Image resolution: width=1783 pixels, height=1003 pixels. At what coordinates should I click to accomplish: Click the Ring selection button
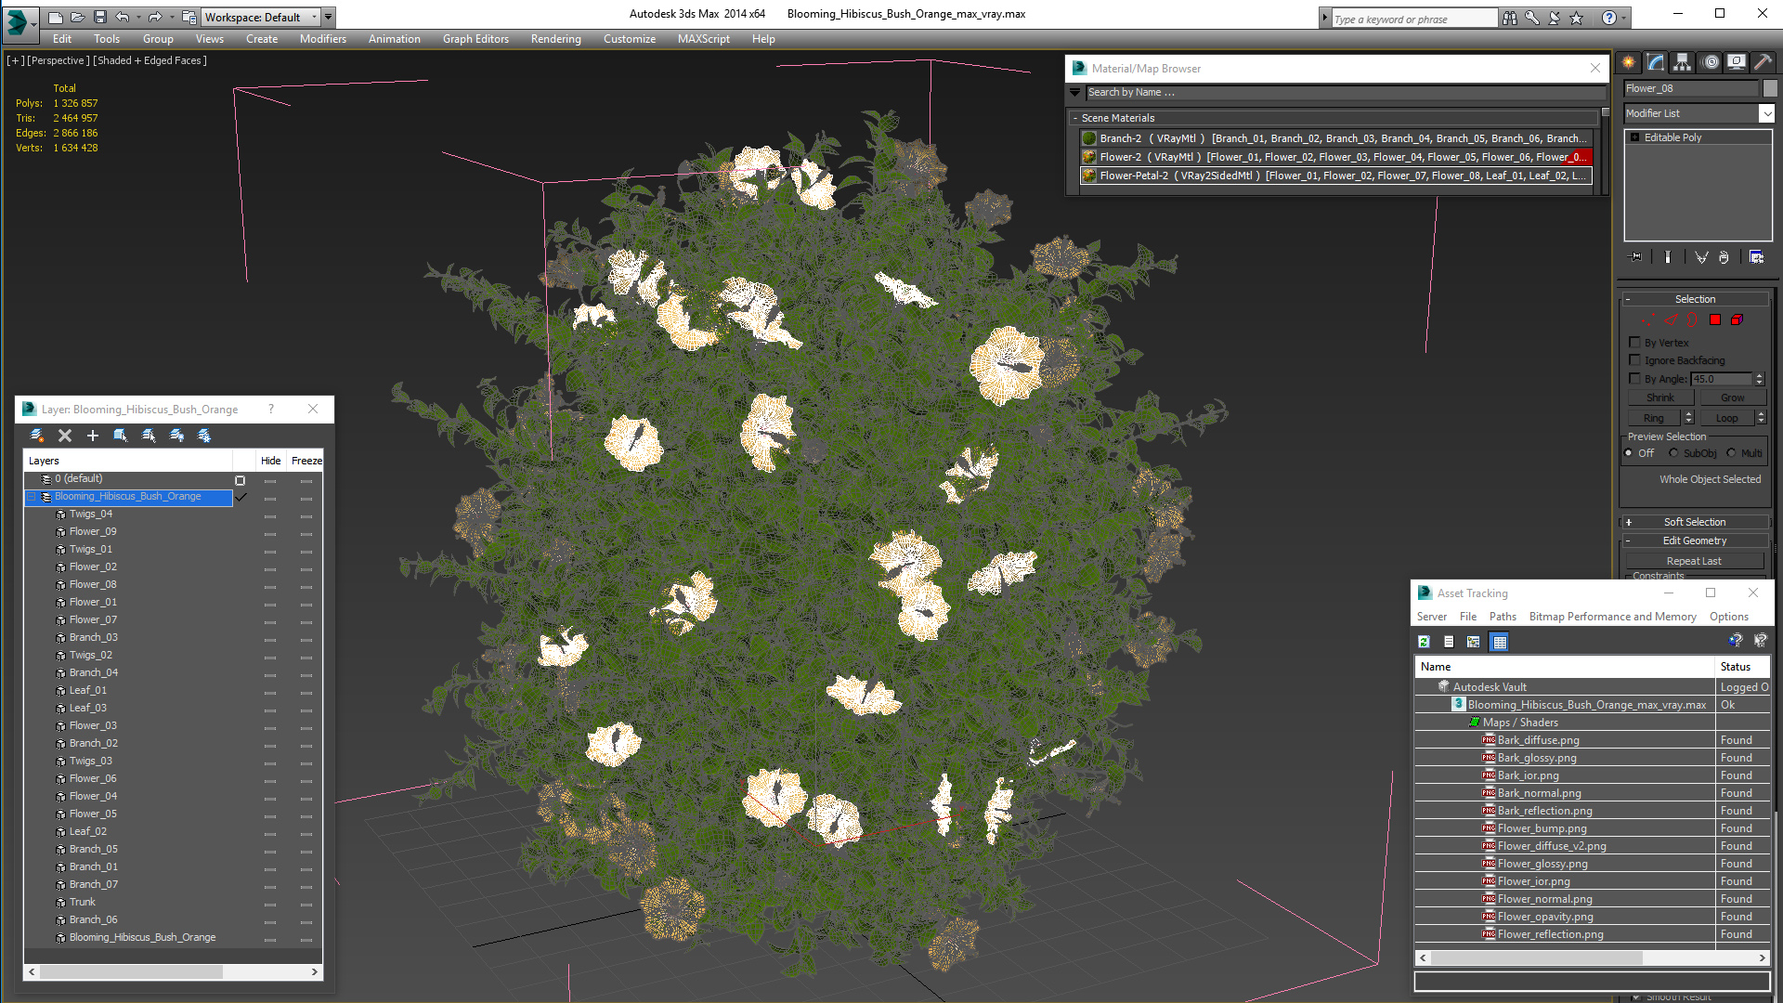coord(1653,418)
